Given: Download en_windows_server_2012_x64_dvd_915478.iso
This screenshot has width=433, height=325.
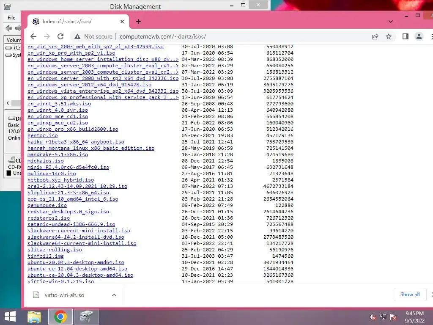Looking at the screenshot, I should 89,85.
